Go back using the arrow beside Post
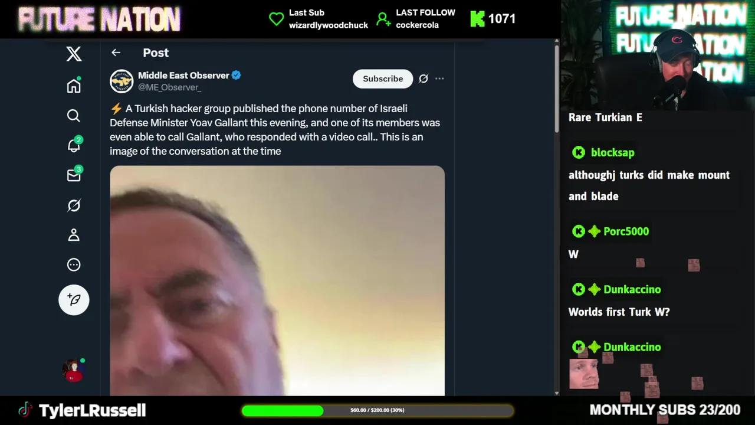755x425 pixels. pyautogui.click(x=116, y=53)
